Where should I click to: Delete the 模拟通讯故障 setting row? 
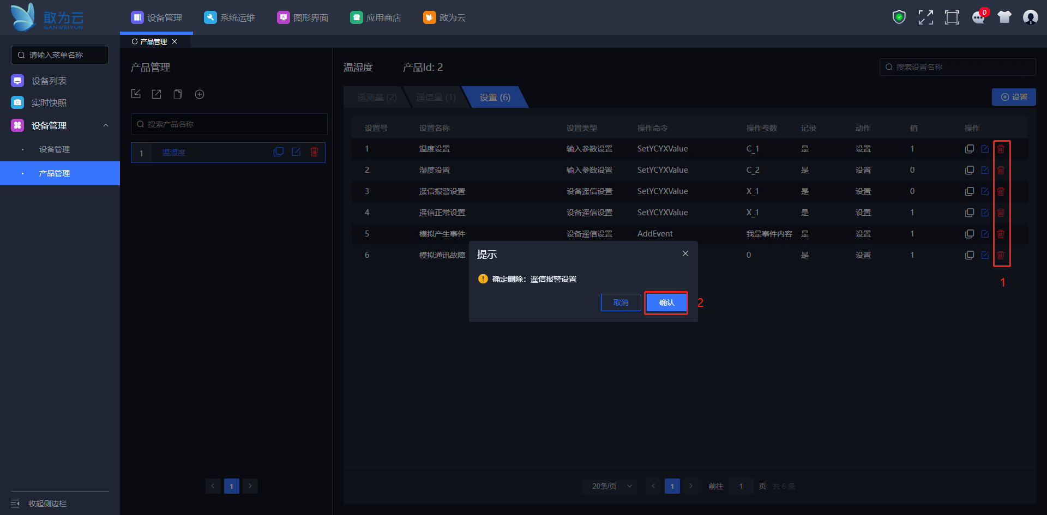tap(1001, 255)
